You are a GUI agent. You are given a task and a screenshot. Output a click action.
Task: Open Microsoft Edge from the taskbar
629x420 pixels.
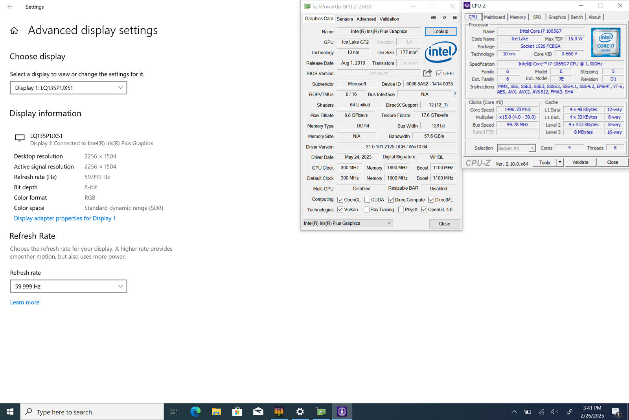pyautogui.click(x=195, y=412)
